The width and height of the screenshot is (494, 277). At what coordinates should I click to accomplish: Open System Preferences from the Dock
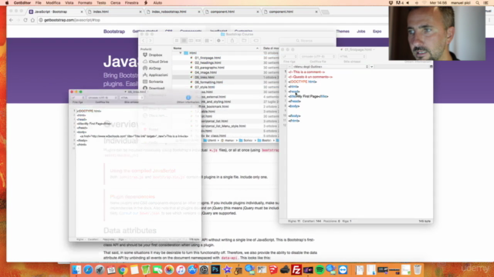(204, 270)
